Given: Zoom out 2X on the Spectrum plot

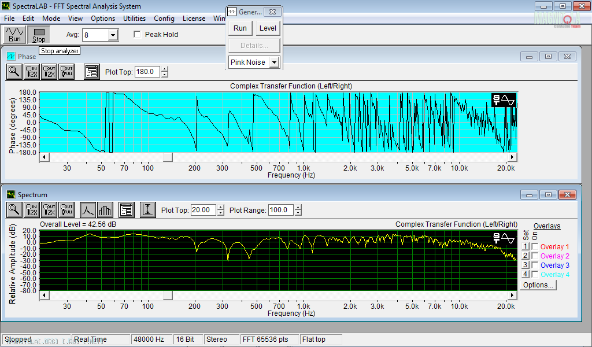Looking at the screenshot, I should (49, 210).
